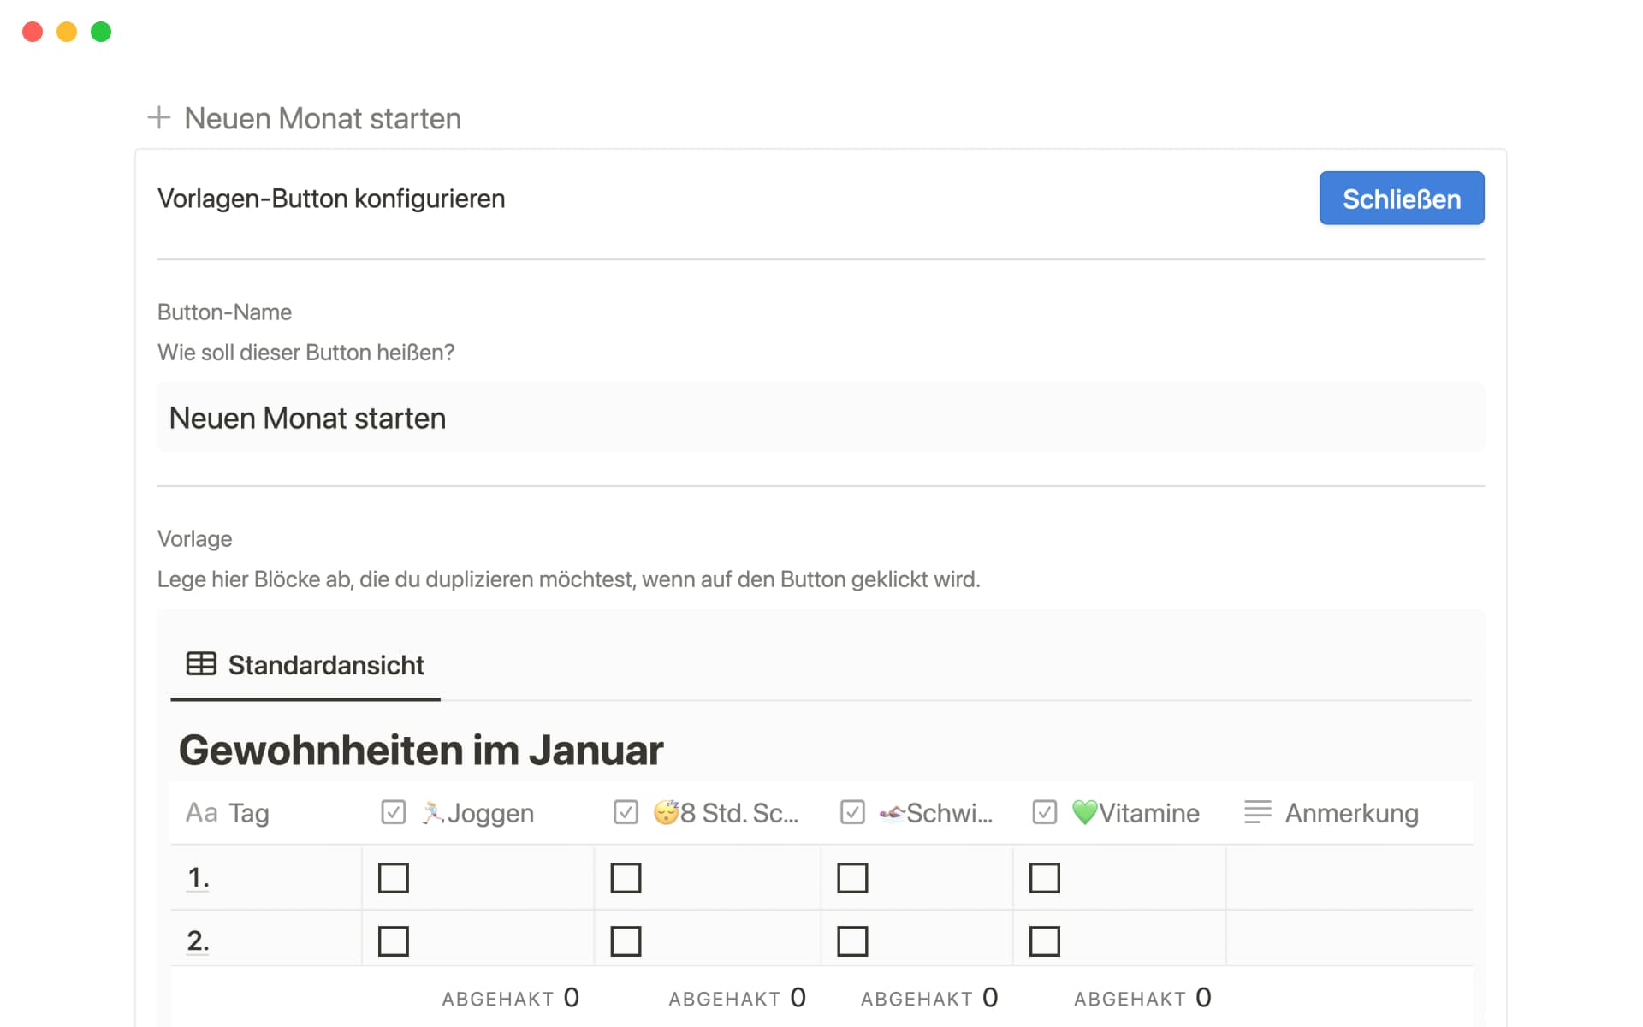Click the Neuen Monat starten template button

point(323,117)
